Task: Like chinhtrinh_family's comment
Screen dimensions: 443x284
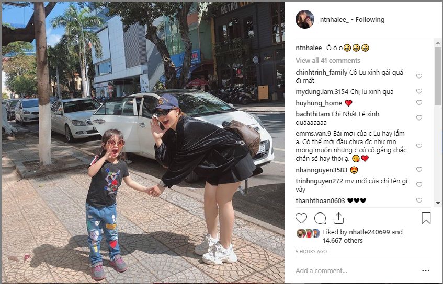Action: [419, 76]
